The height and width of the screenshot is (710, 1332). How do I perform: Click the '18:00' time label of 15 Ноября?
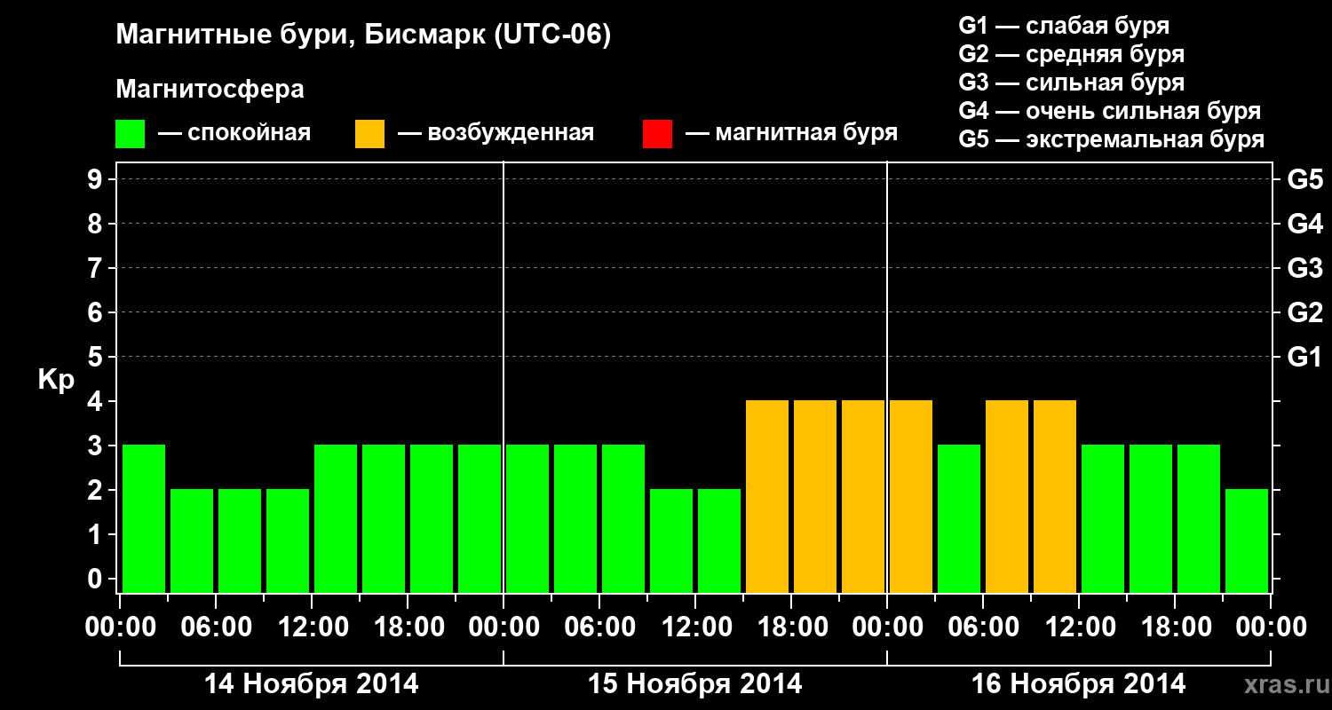click(791, 627)
